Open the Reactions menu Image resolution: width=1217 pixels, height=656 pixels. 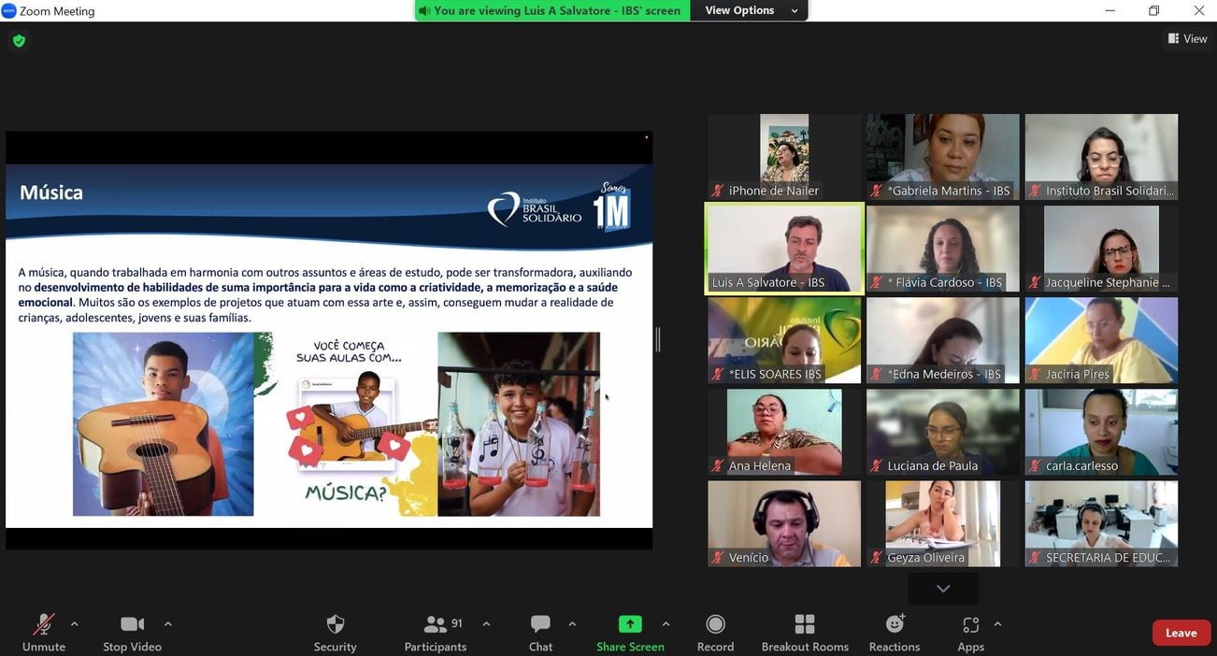click(x=895, y=624)
